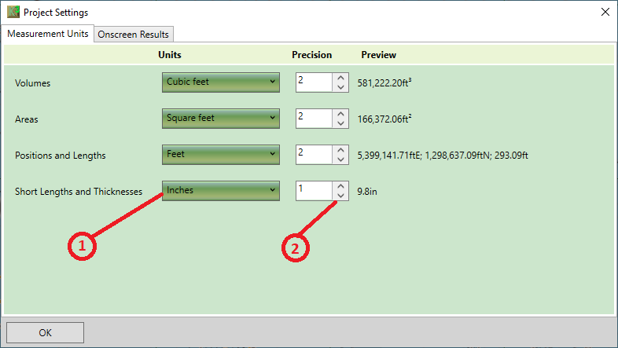Decrease Short Lengths precision with down arrow
Screen dimensions: 618x348
(340, 196)
